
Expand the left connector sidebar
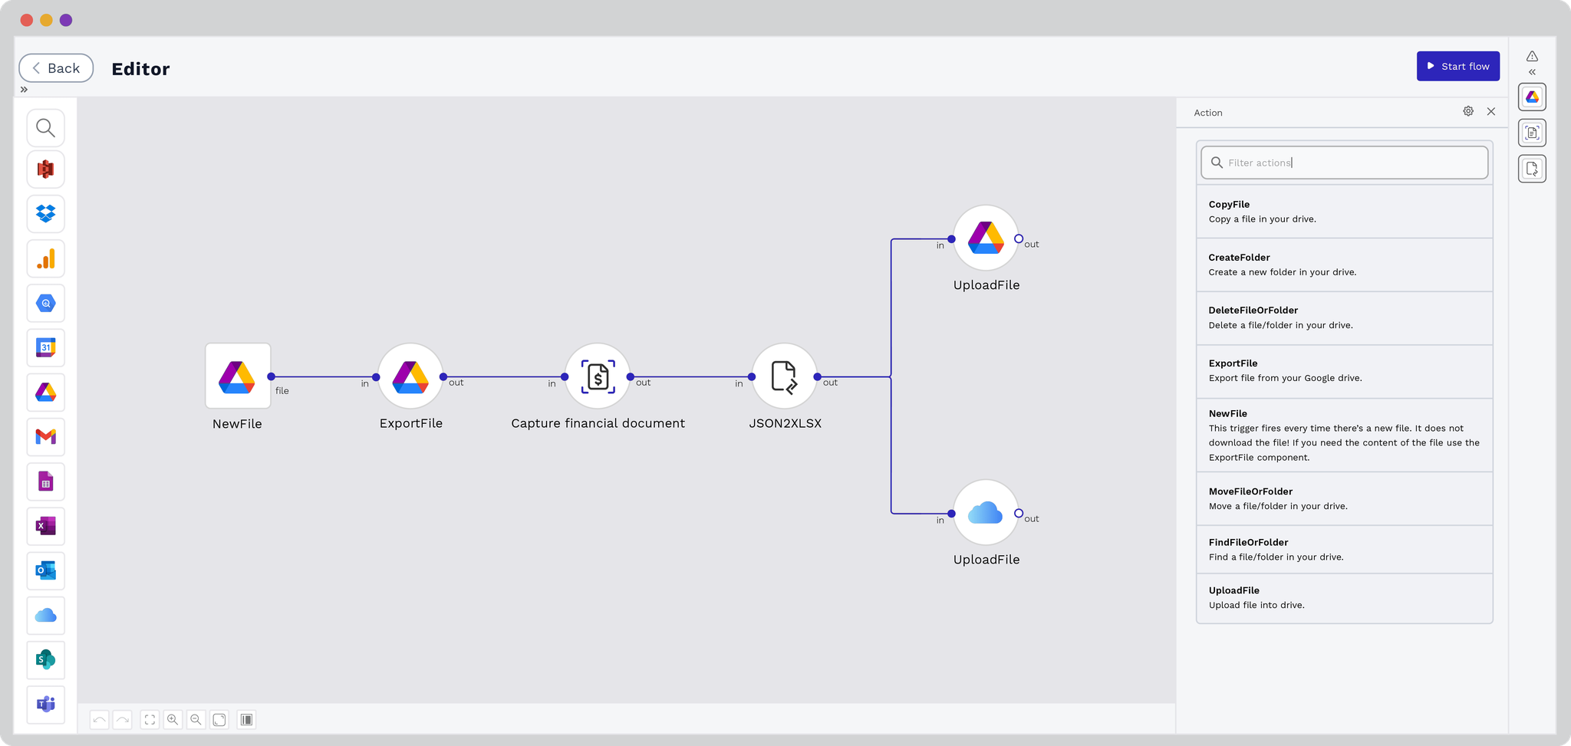pyautogui.click(x=24, y=90)
